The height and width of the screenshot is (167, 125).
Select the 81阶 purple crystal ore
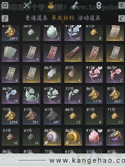[x=115, y=137]
